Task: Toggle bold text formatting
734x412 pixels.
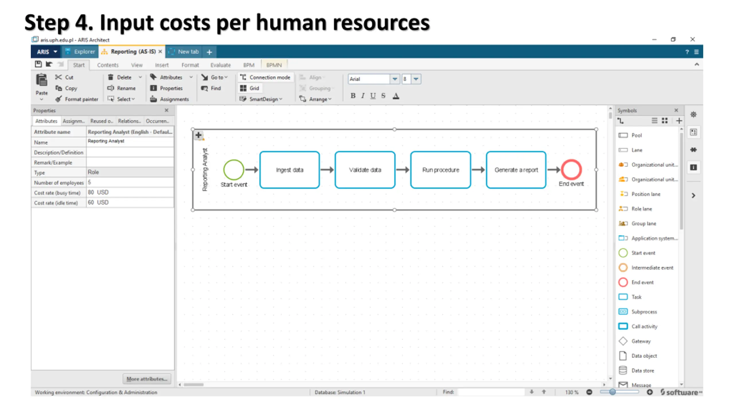Action: pyautogui.click(x=353, y=96)
